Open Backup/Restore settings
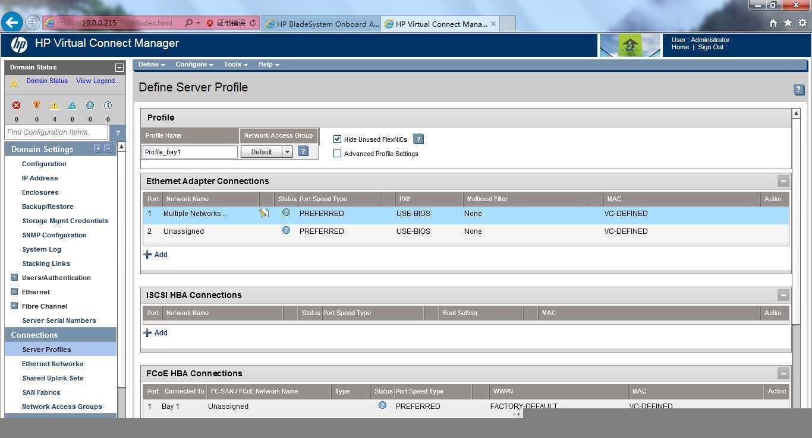Screen dimensions: 812x438 coord(48,207)
